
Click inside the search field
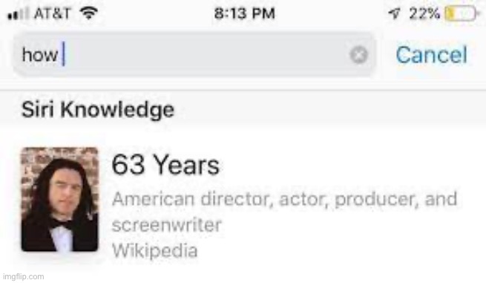coord(194,55)
